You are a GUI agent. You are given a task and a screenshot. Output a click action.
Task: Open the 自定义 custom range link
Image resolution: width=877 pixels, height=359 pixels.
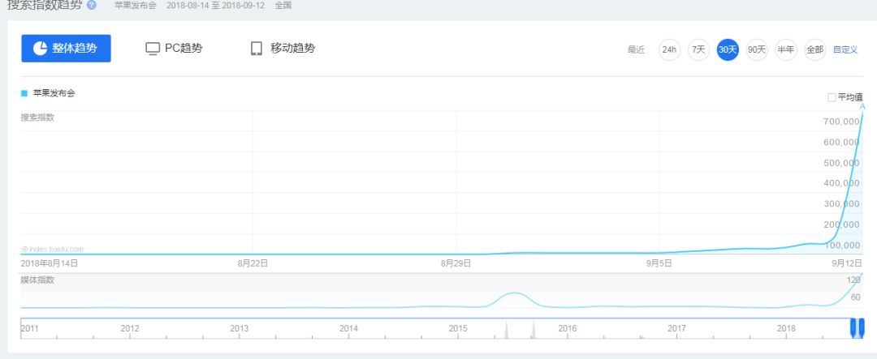[x=845, y=49]
